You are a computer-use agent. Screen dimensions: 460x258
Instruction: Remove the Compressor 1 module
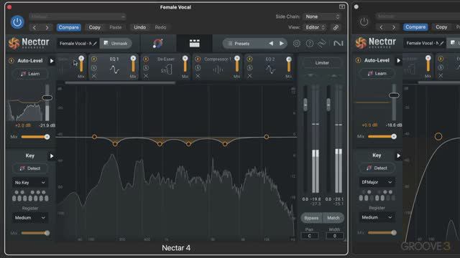198,76
